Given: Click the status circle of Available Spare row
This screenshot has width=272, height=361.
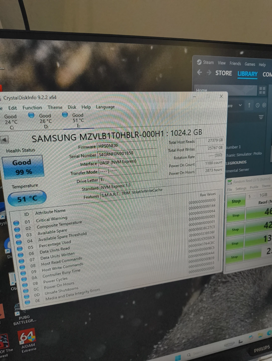Looking at the screenshot, I should coord(18,236).
